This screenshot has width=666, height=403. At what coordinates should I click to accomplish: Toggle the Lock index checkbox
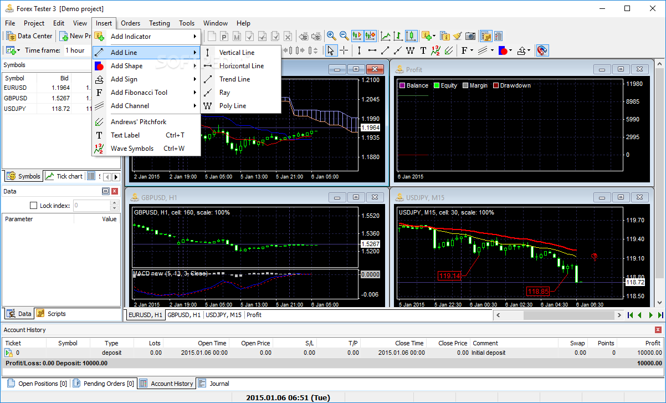point(33,206)
